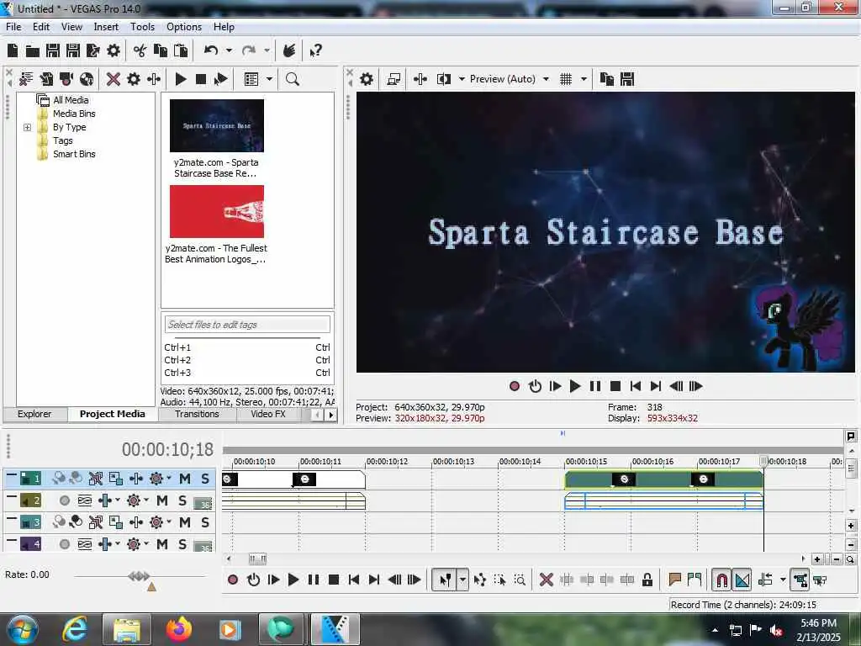Open the Options menu
This screenshot has width=861, height=646.
point(184,27)
